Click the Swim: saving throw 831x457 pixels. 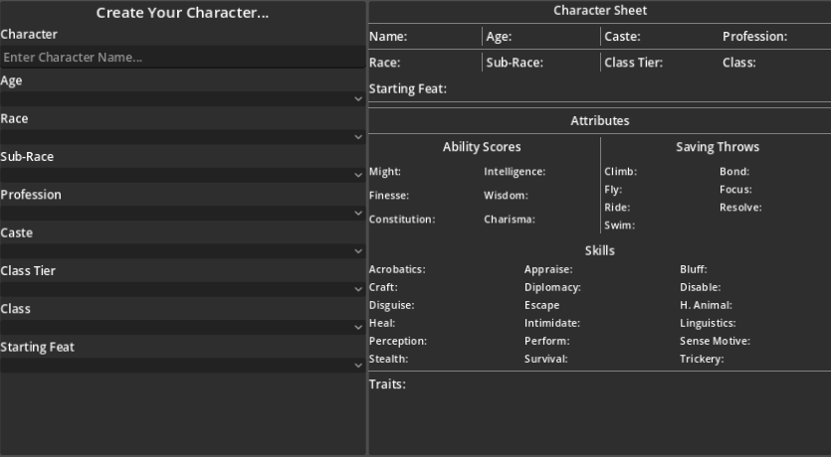click(x=620, y=226)
